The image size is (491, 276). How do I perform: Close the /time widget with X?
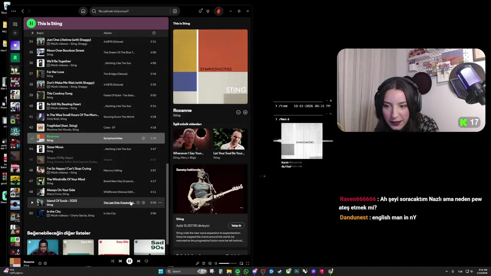(x=331, y=101)
